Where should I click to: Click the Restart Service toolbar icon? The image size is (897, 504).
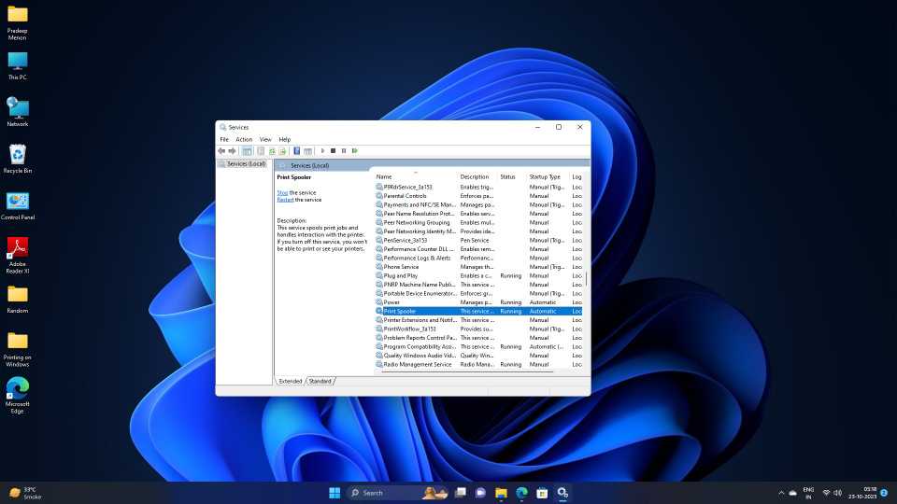click(x=355, y=151)
